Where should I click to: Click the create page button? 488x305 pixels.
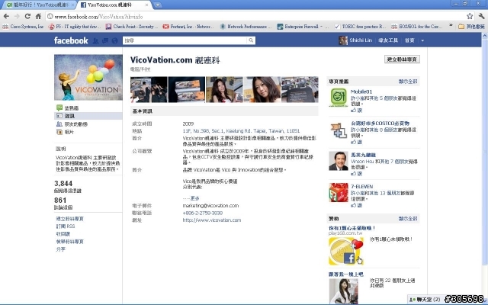coord(402,59)
